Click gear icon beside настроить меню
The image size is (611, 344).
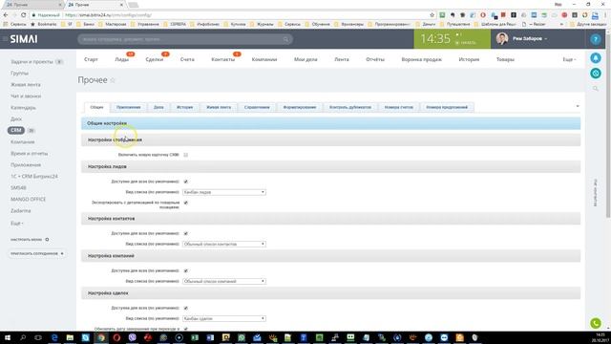(x=47, y=240)
